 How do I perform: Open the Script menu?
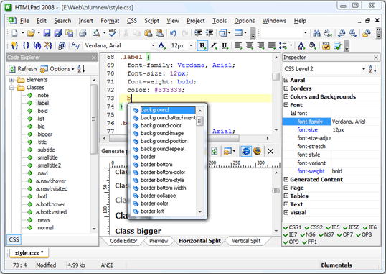click(x=151, y=21)
